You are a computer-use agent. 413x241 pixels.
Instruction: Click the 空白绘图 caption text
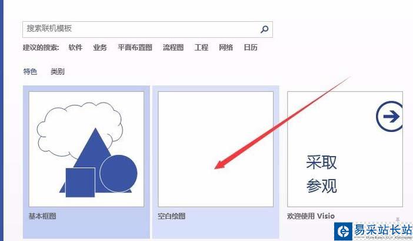click(171, 216)
